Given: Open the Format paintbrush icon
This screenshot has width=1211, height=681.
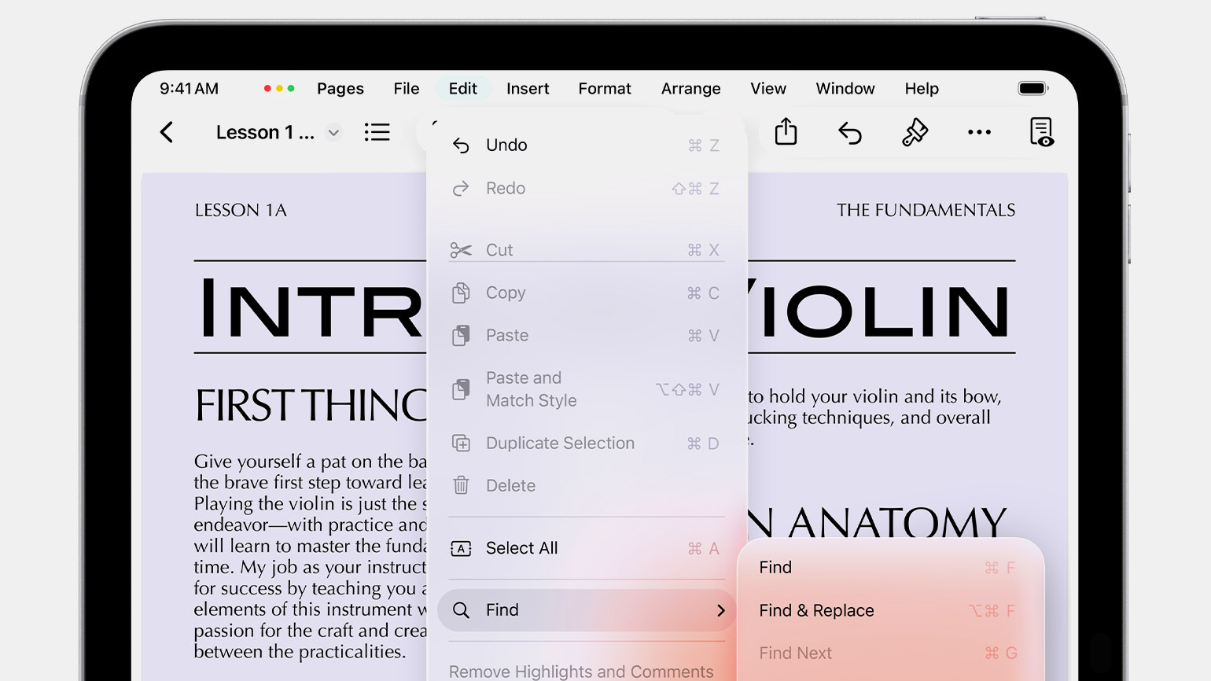Looking at the screenshot, I should [915, 132].
